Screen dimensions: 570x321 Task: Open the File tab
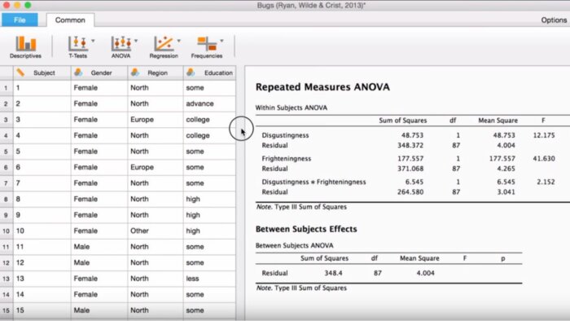tap(20, 20)
